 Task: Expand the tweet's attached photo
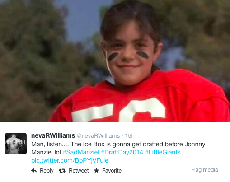tap(115, 61)
